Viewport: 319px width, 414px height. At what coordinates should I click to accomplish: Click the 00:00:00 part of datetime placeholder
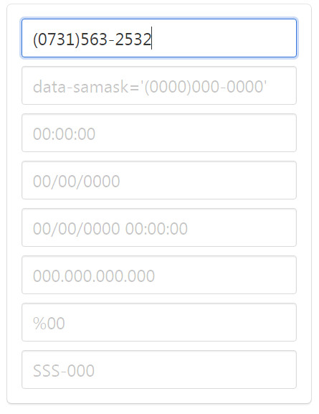(156, 229)
